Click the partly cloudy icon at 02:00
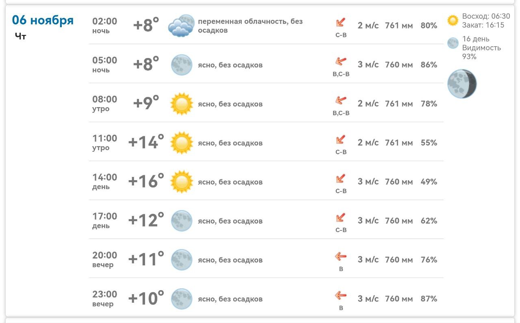Screen dimensions: 520x323 (181, 26)
